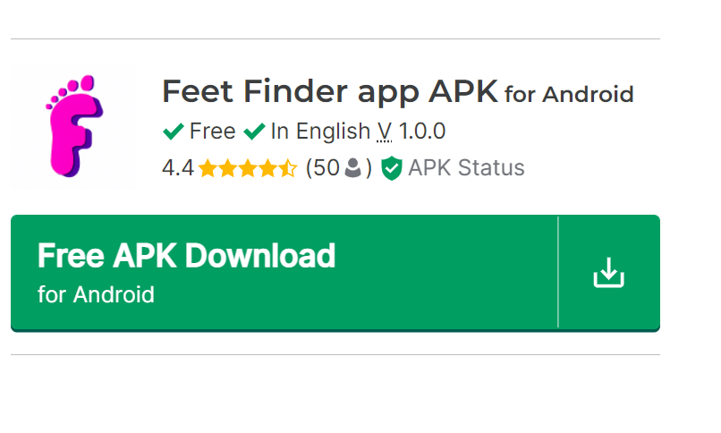Viewport: 721px width, 433px height.
Task: Click the green checkmark beside Free
Action: [x=174, y=132]
